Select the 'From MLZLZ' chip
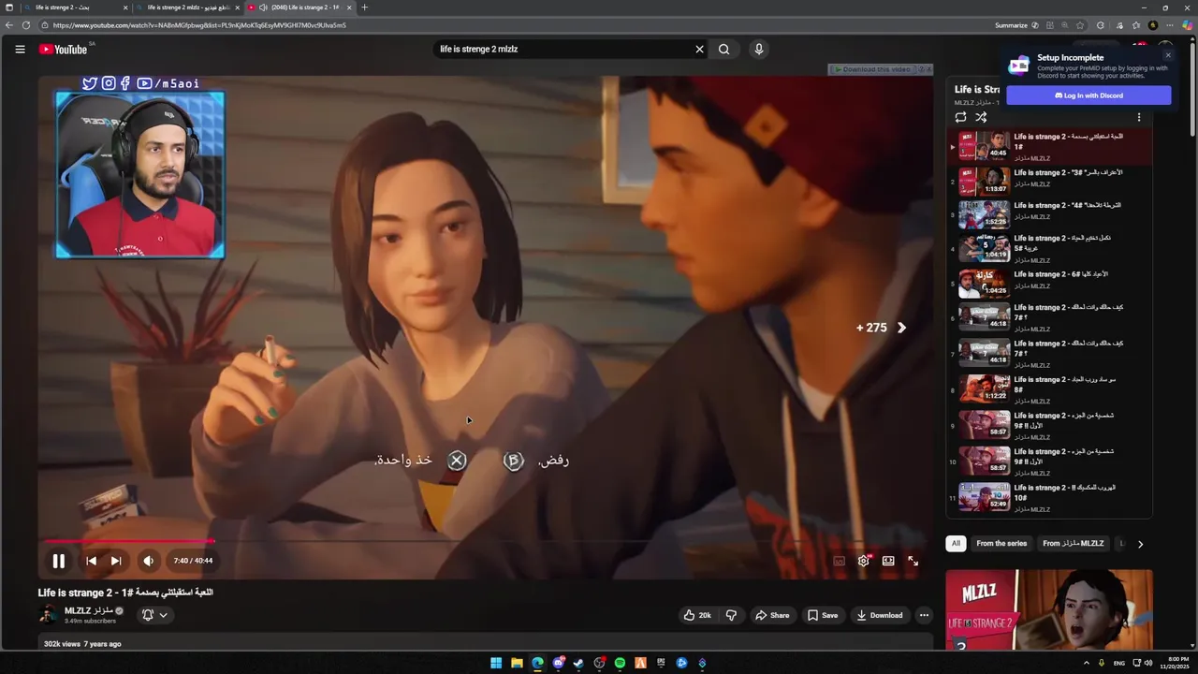 click(x=1073, y=543)
